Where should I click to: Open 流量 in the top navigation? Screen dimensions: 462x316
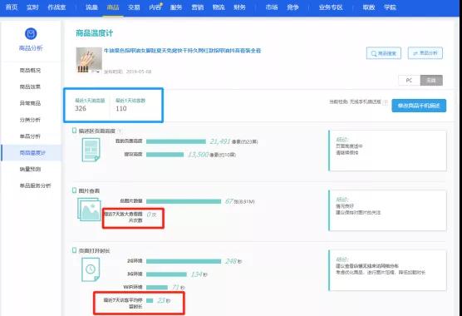click(x=91, y=7)
